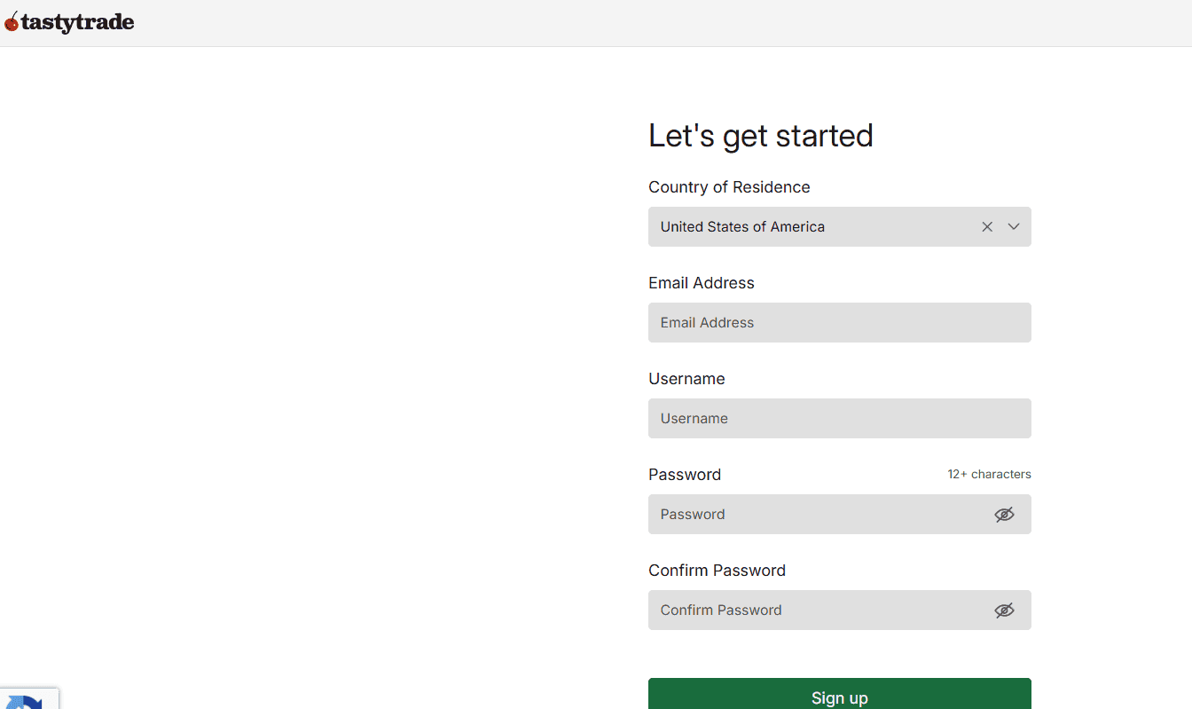Focus the Confirm Password input box
This screenshot has width=1192, height=709.
(816, 611)
